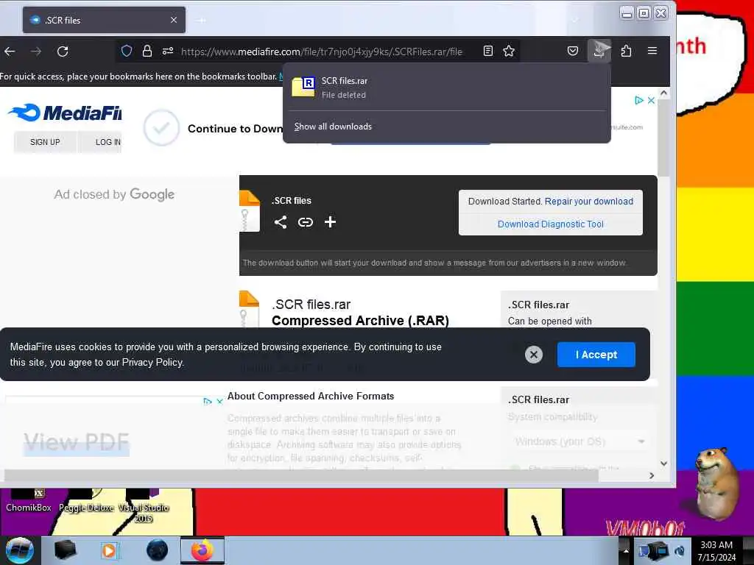Click the volume speaker tray icon

click(680, 552)
